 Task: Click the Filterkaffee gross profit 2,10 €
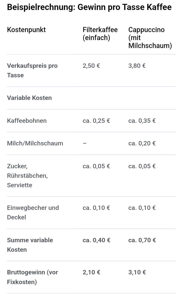coord(91,273)
